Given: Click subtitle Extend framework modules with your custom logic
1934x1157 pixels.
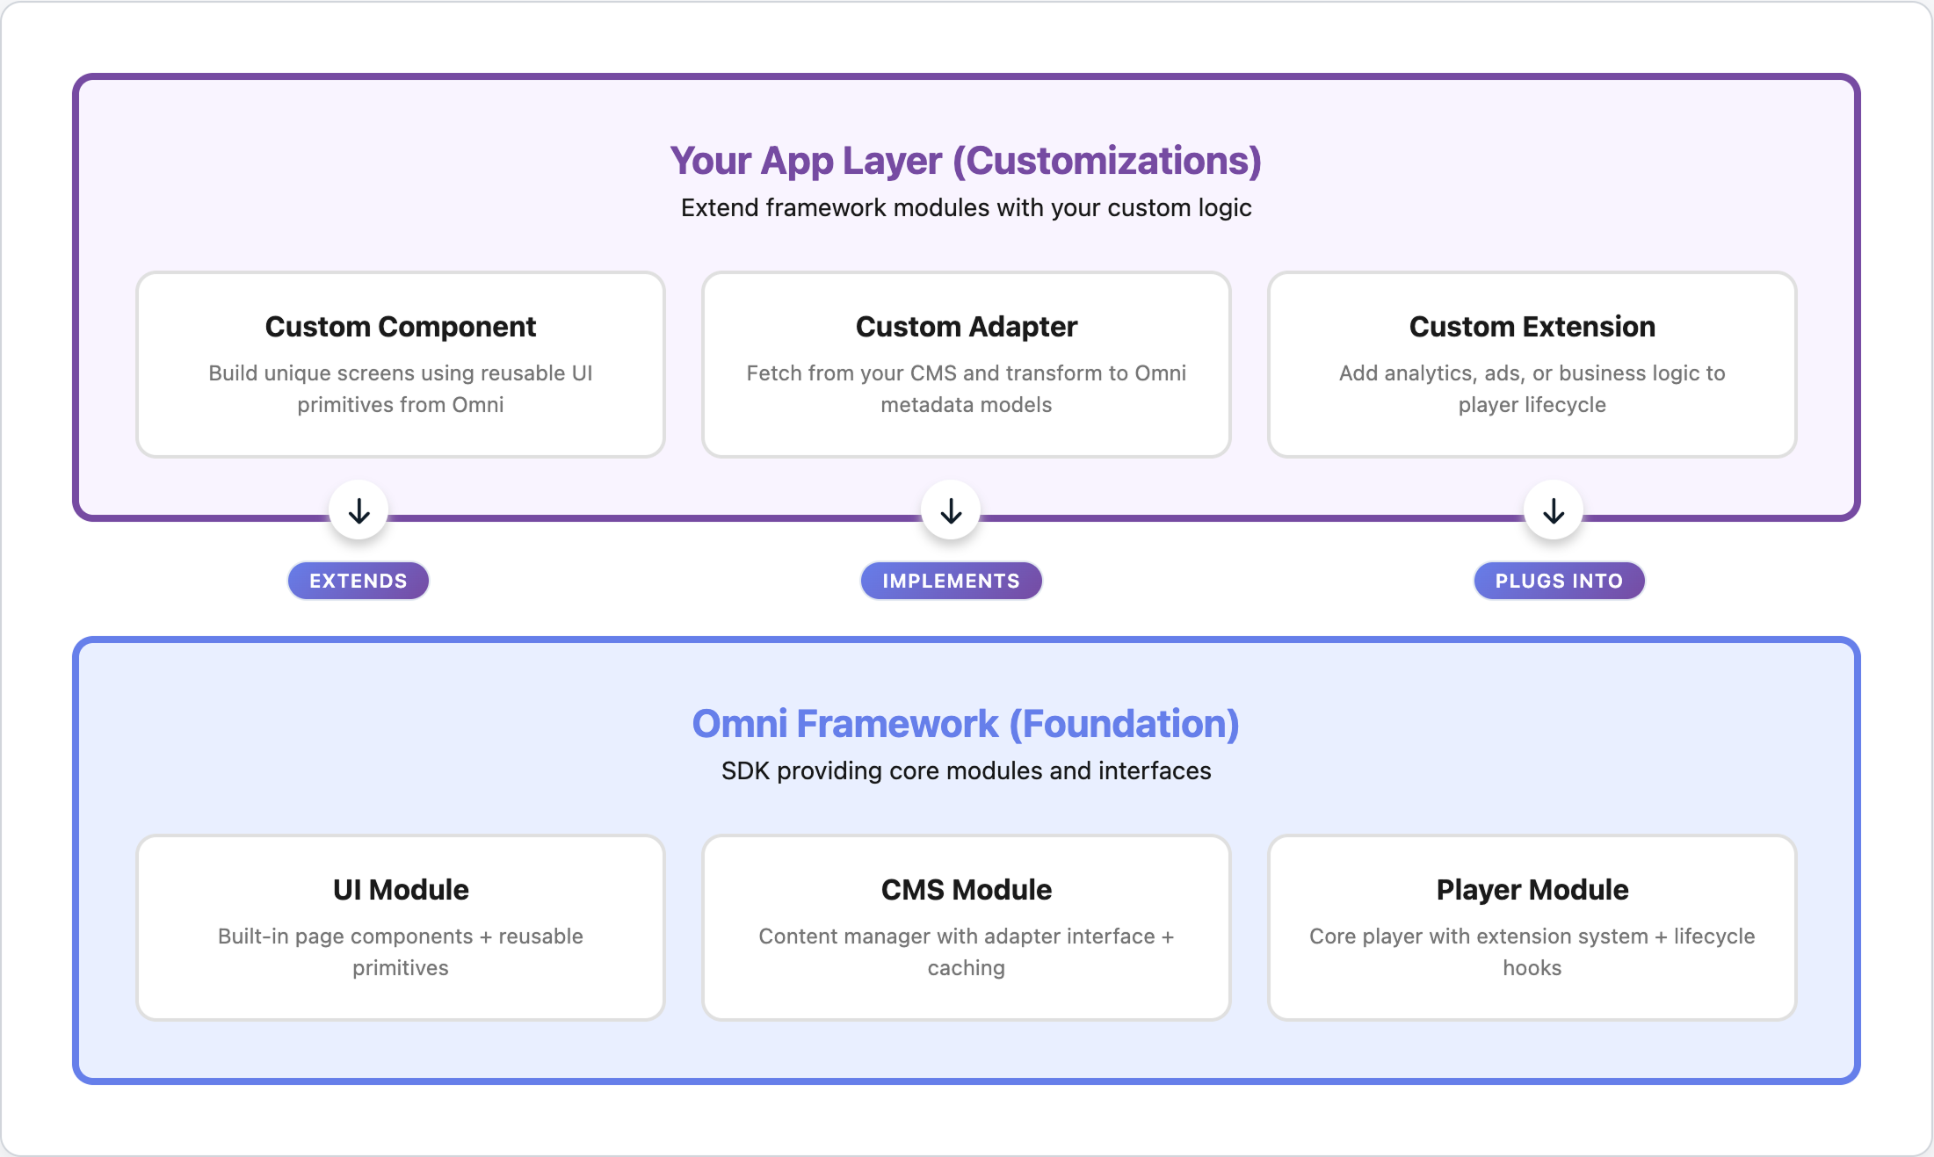Looking at the screenshot, I should pyautogui.click(x=967, y=208).
